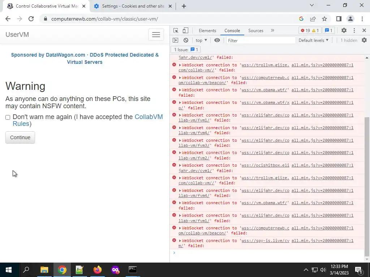Viewport: 370px width, 277px height.
Task: Go back in Chrome
Action: point(8,19)
